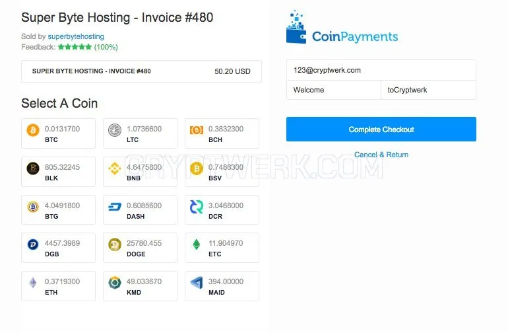Screen dimensions: 508x333
Task: Click the last name field showing toCryptwerk
Action: point(428,90)
